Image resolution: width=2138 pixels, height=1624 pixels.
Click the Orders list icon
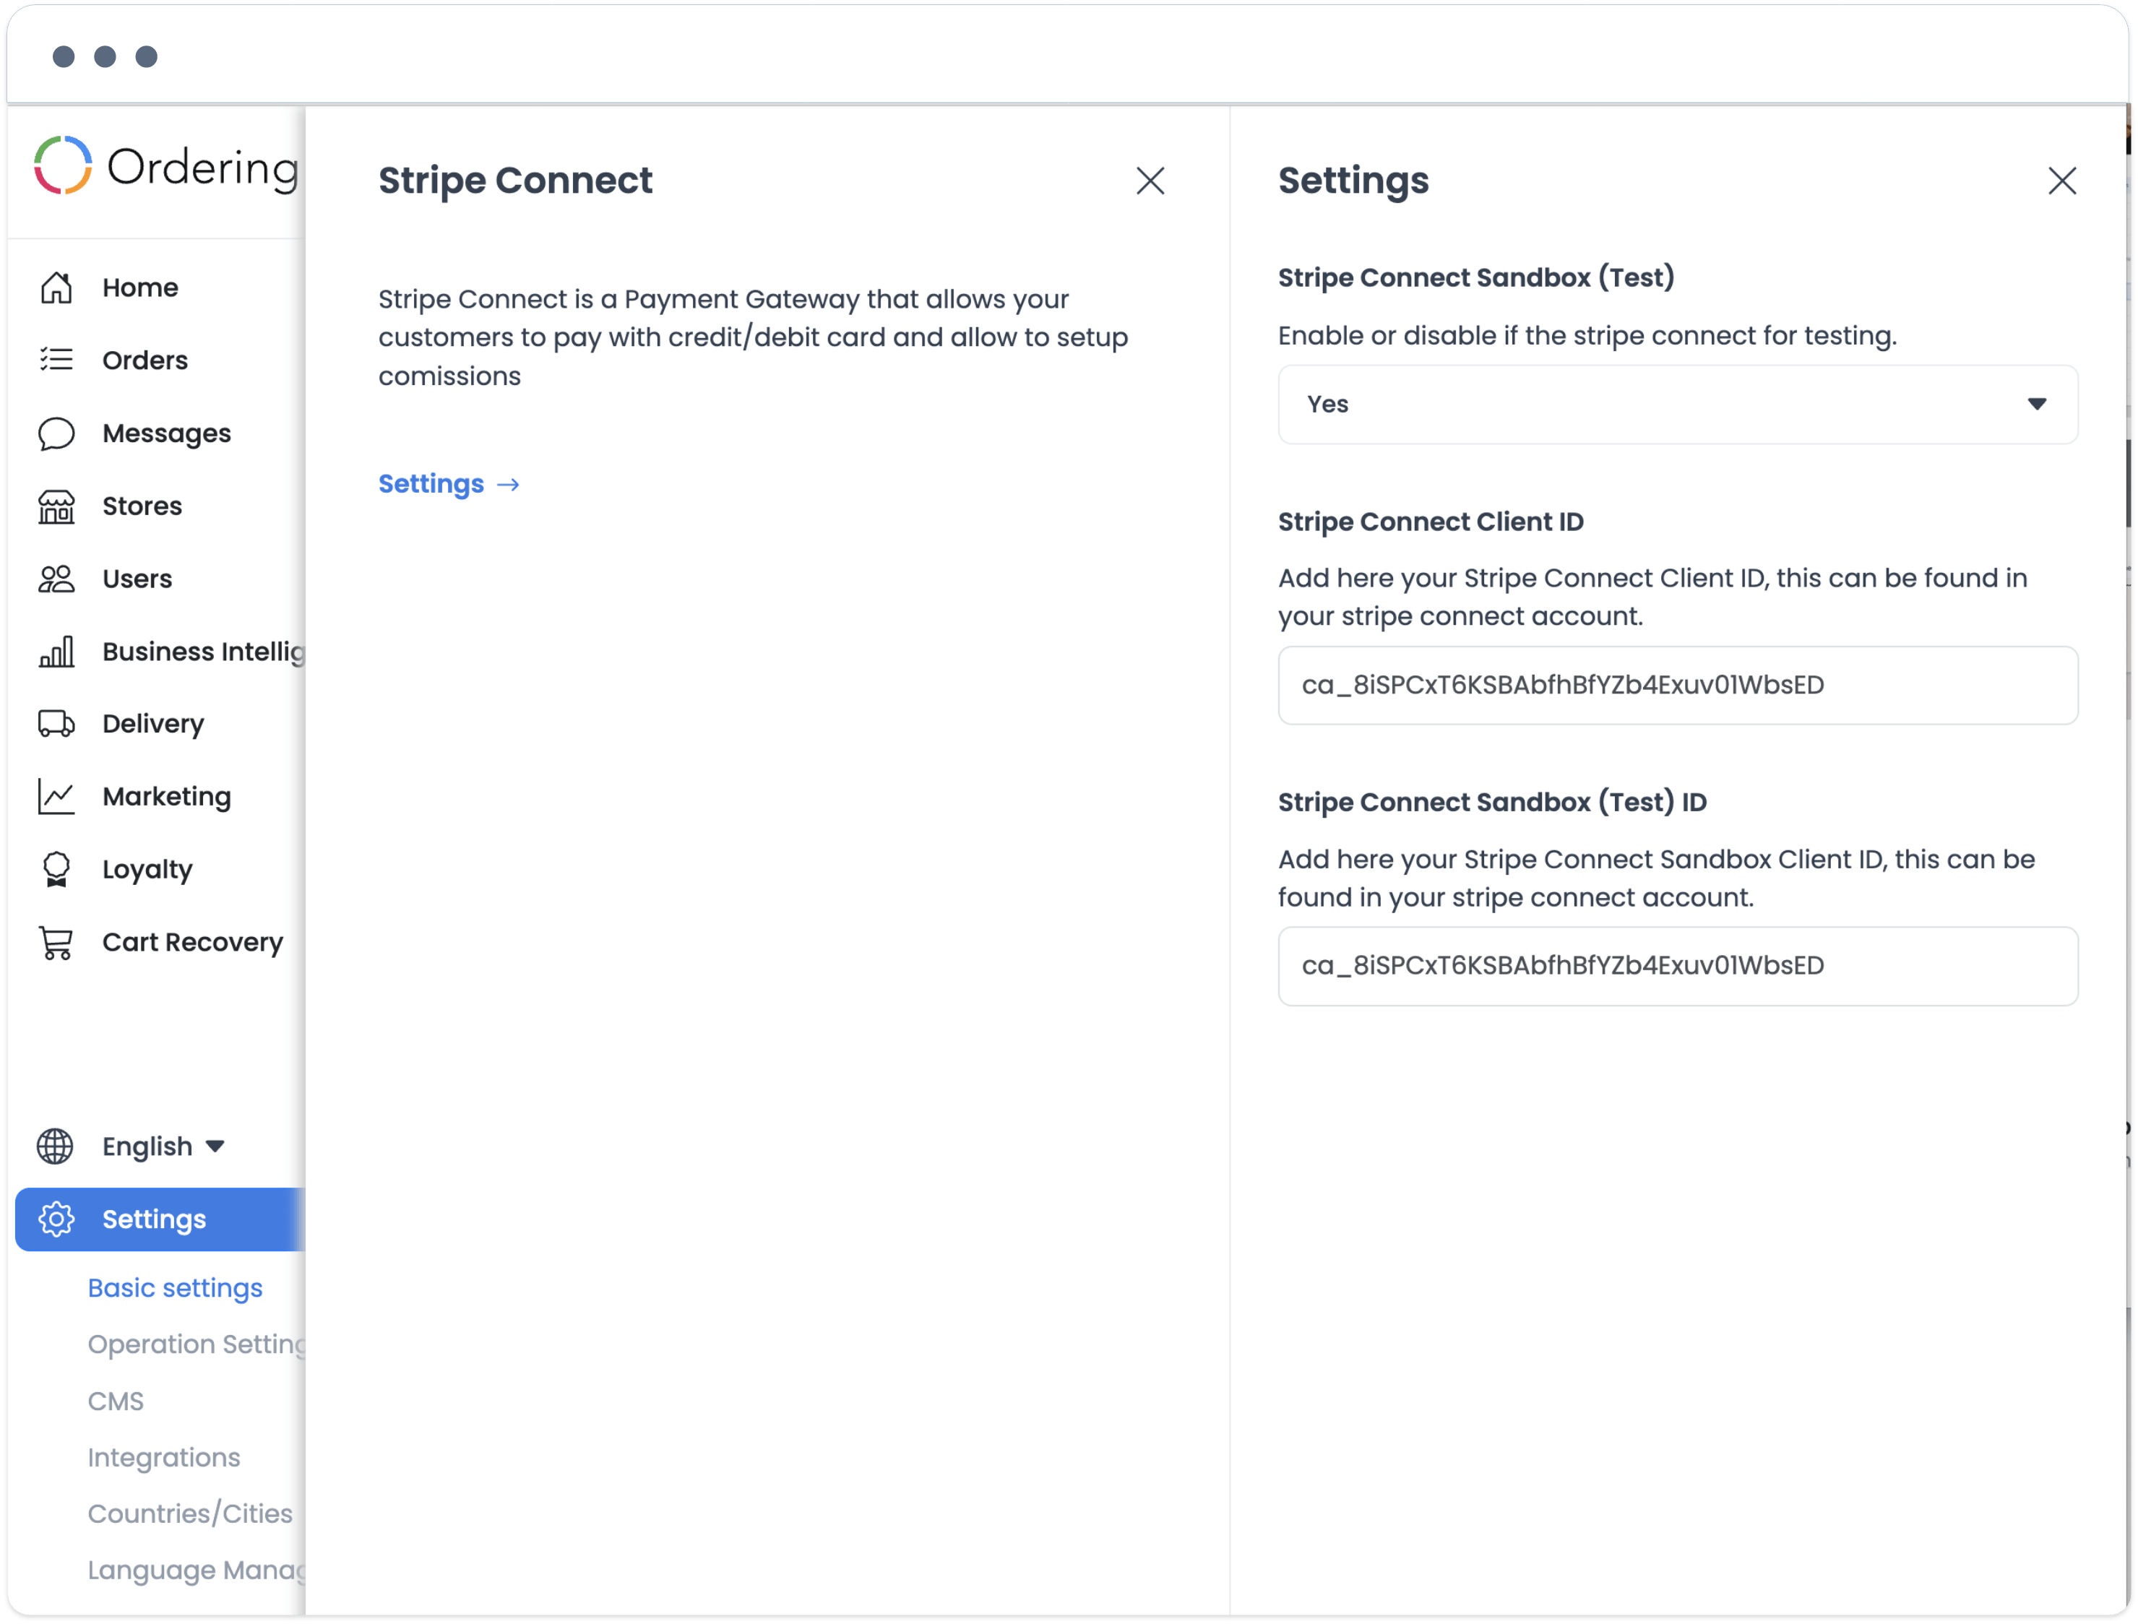(56, 360)
